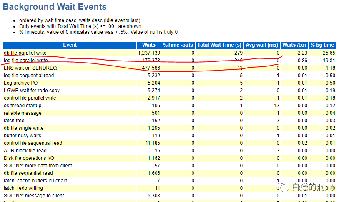This screenshot has width=344, height=202.
Task: Click the Event column header
Action: [70, 45]
